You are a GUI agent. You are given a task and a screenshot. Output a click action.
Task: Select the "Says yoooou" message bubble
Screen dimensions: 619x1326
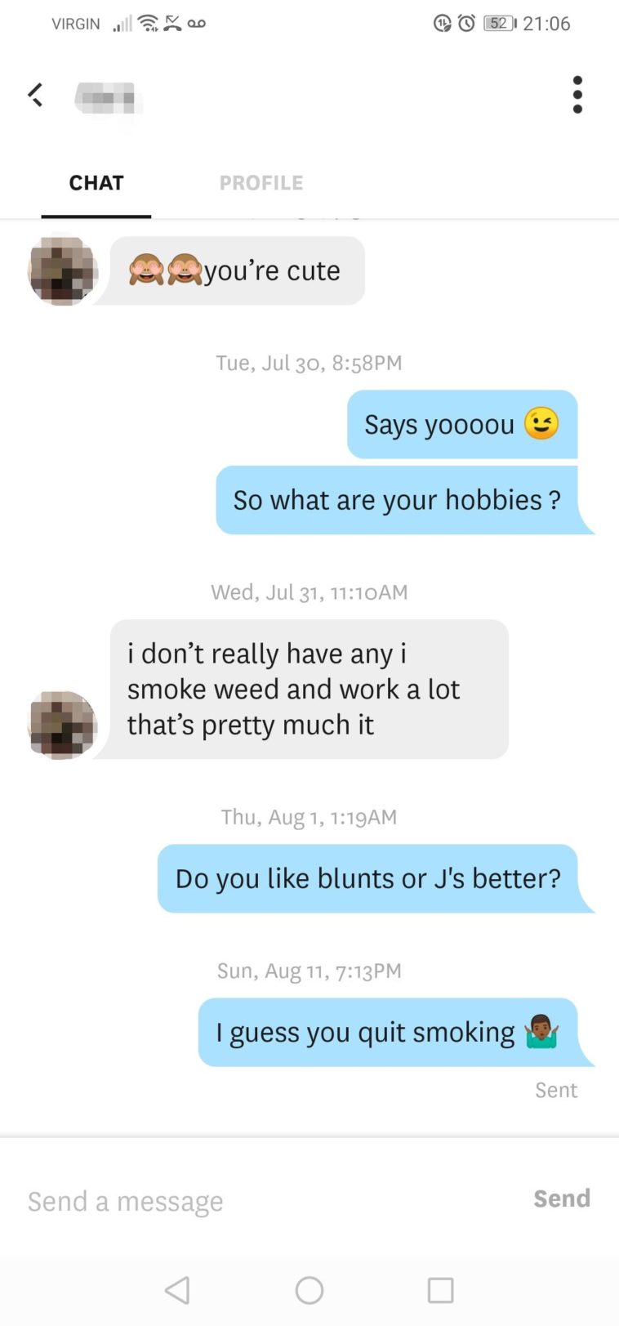click(x=462, y=425)
